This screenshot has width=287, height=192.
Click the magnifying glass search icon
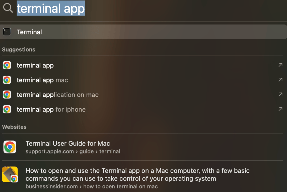click(x=8, y=8)
